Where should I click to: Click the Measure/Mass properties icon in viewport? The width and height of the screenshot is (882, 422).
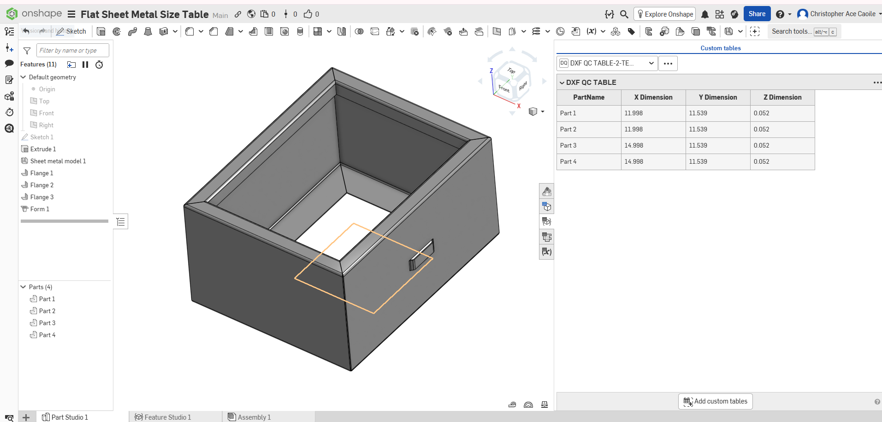click(544, 404)
